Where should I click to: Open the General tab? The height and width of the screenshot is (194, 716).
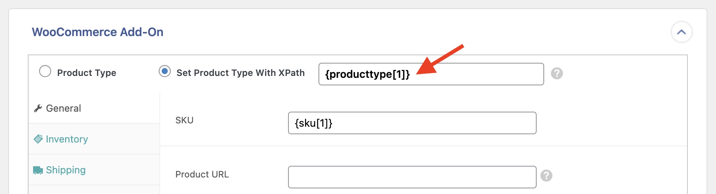coord(63,109)
